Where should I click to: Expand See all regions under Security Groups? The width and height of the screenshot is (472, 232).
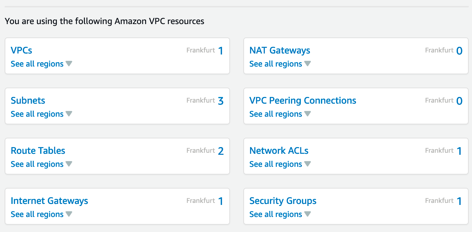(280, 214)
